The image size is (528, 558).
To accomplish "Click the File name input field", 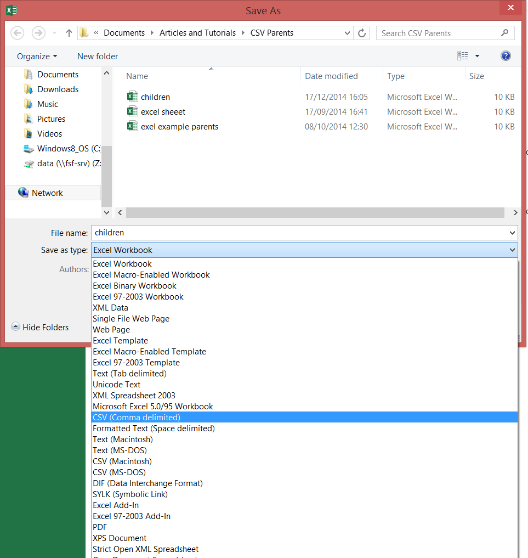I will click(299, 233).
